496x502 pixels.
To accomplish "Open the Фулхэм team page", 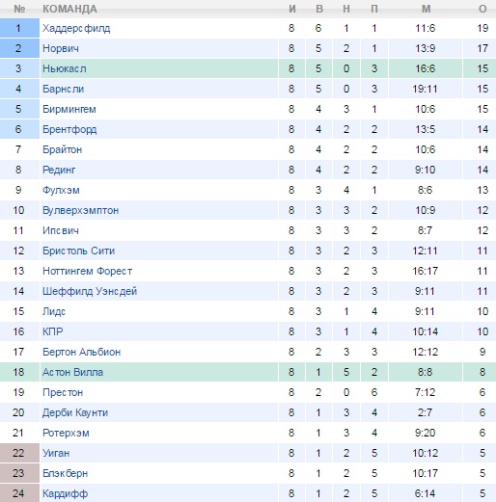I will [61, 190].
